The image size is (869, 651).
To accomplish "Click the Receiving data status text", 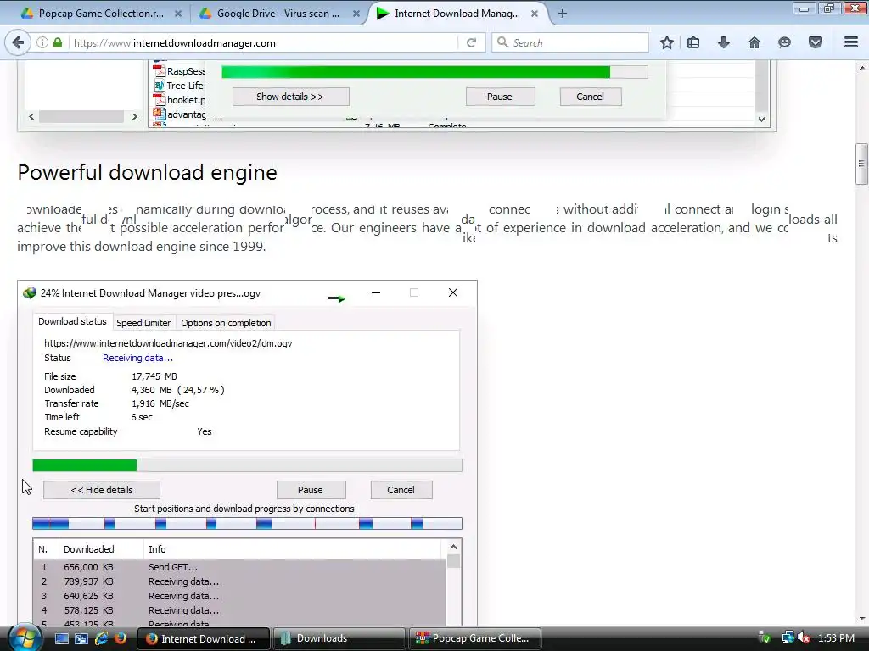I will (137, 358).
